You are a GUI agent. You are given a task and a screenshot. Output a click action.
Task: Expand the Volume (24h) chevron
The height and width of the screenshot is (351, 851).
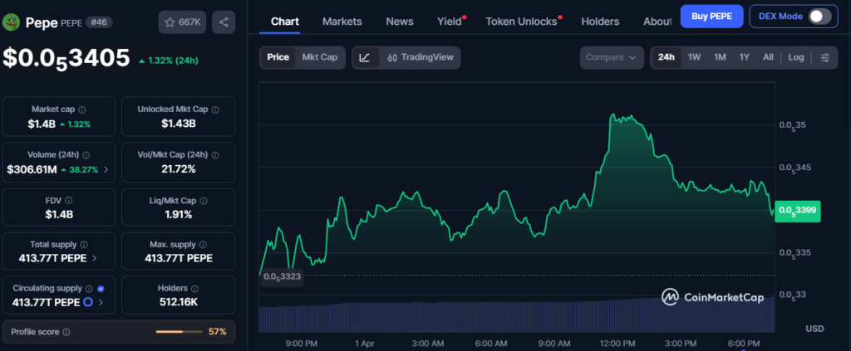[x=106, y=169]
